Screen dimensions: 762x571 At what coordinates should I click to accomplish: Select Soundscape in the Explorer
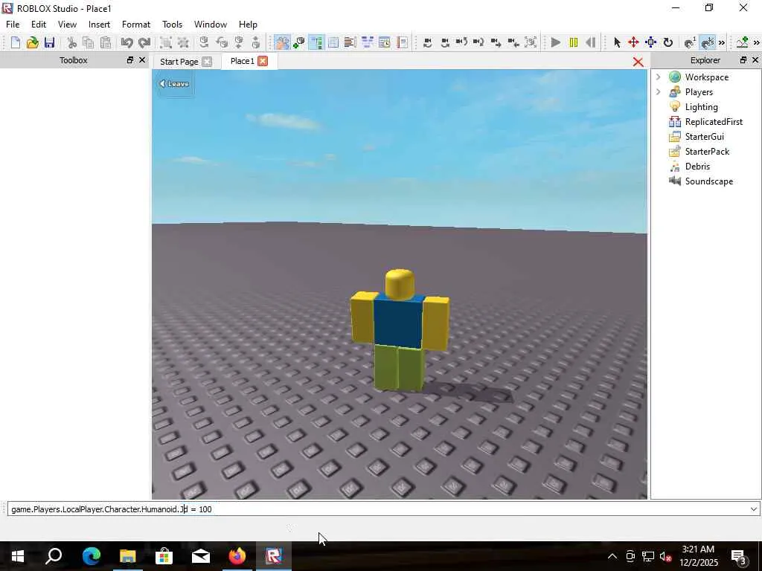pyautogui.click(x=708, y=181)
